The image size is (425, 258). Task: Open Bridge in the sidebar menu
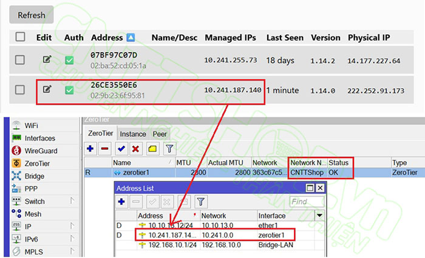[35, 176]
